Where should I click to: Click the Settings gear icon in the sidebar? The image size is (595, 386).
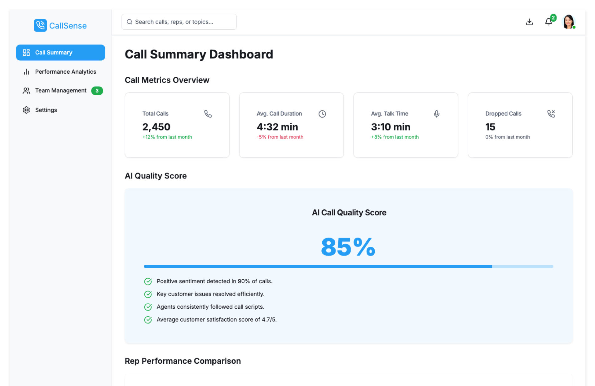[26, 110]
